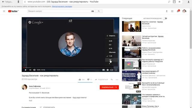Mute the video volume
The height and width of the screenshot is (108, 192).
(34, 70)
